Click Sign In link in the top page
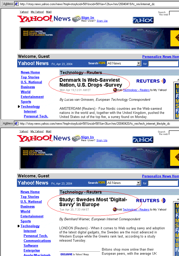 88,18
